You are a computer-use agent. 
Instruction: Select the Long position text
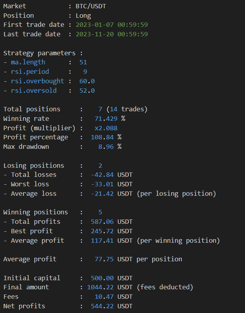click(x=83, y=15)
